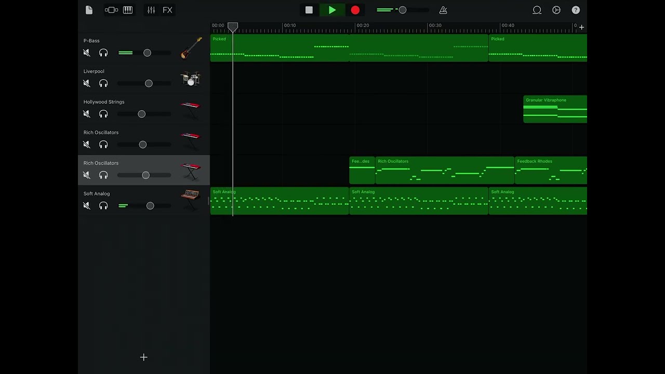The image size is (665, 374).
Task: Mute the Hollywood Strings track
Action: [x=87, y=114]
